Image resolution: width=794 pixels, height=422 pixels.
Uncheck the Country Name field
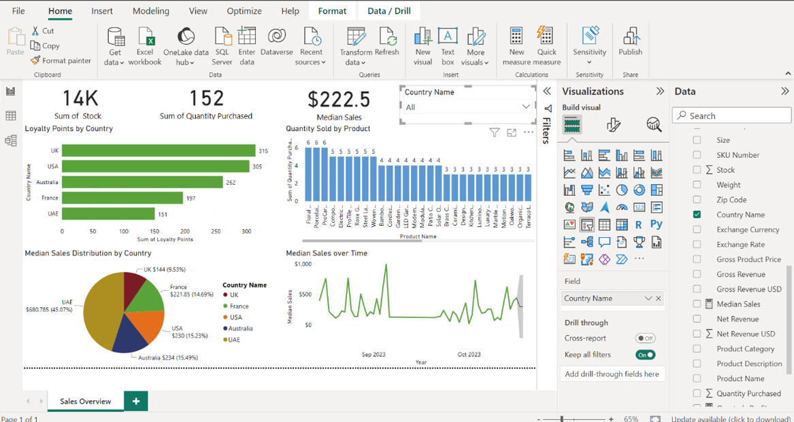pyautogui.click(x=697, y=215)
